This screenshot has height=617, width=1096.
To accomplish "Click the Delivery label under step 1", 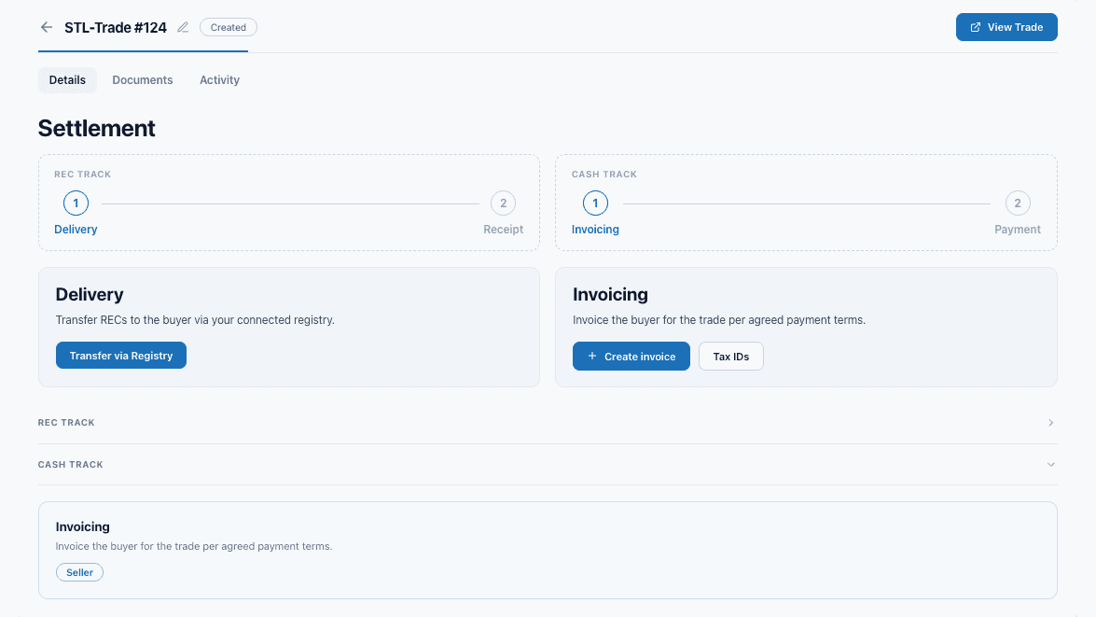I will click(76, 230).
